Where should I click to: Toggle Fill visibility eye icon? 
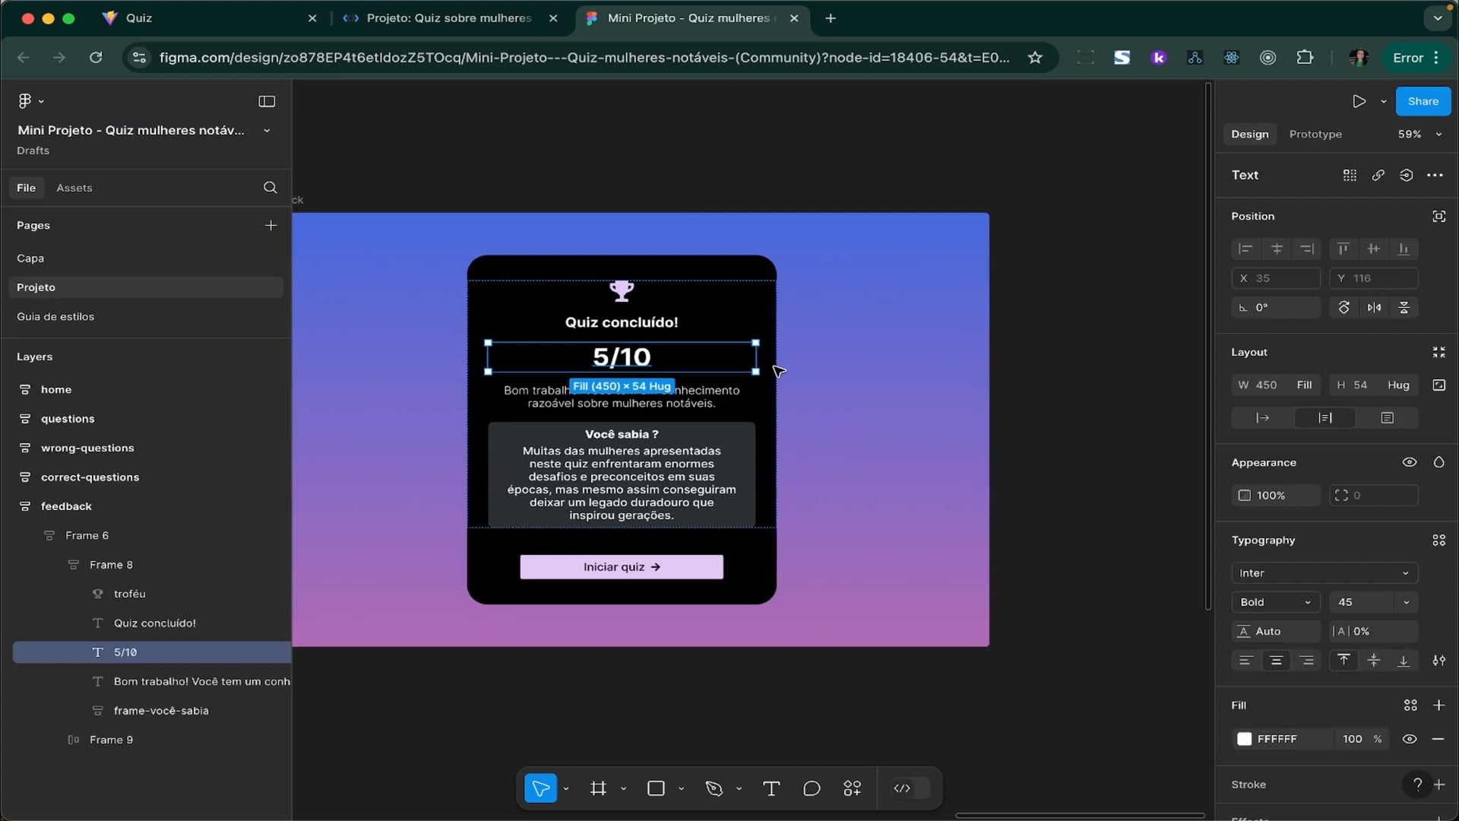[1409, 739]
